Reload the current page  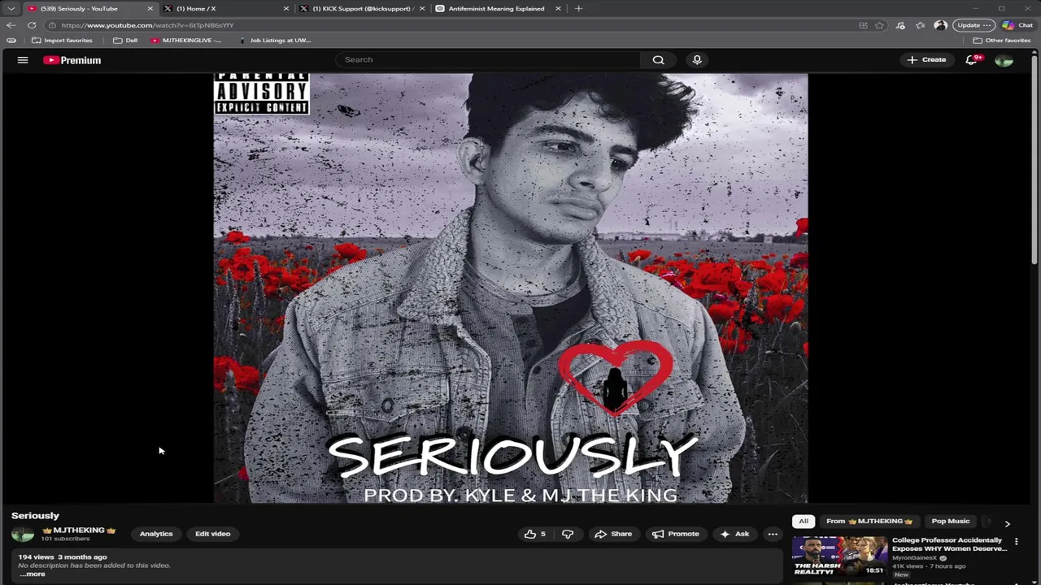pos(32,25)
